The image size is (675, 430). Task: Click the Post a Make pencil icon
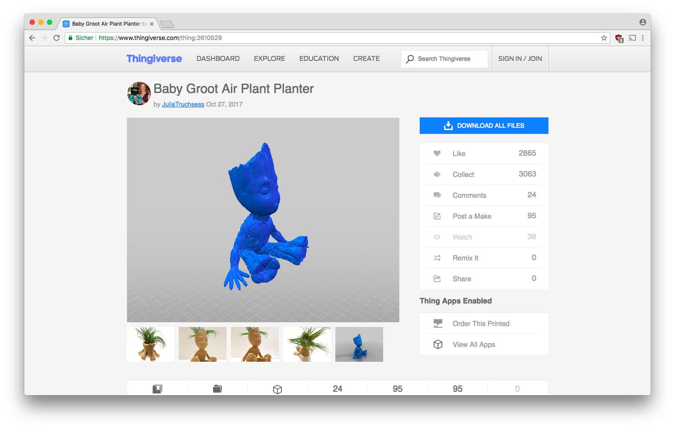[x=437, y=216]
